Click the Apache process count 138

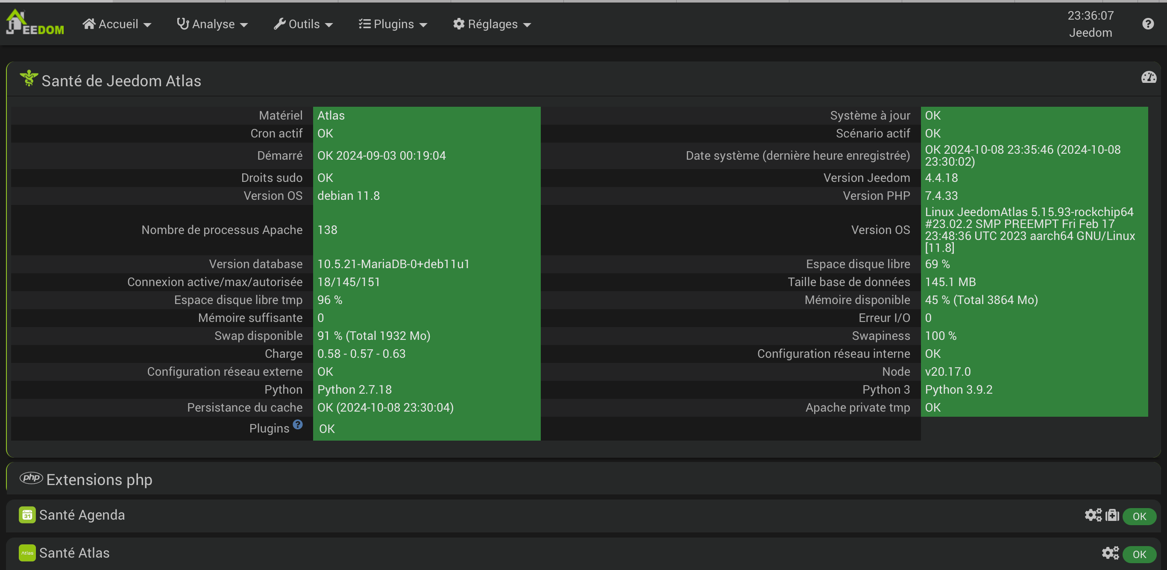(327, 230)
